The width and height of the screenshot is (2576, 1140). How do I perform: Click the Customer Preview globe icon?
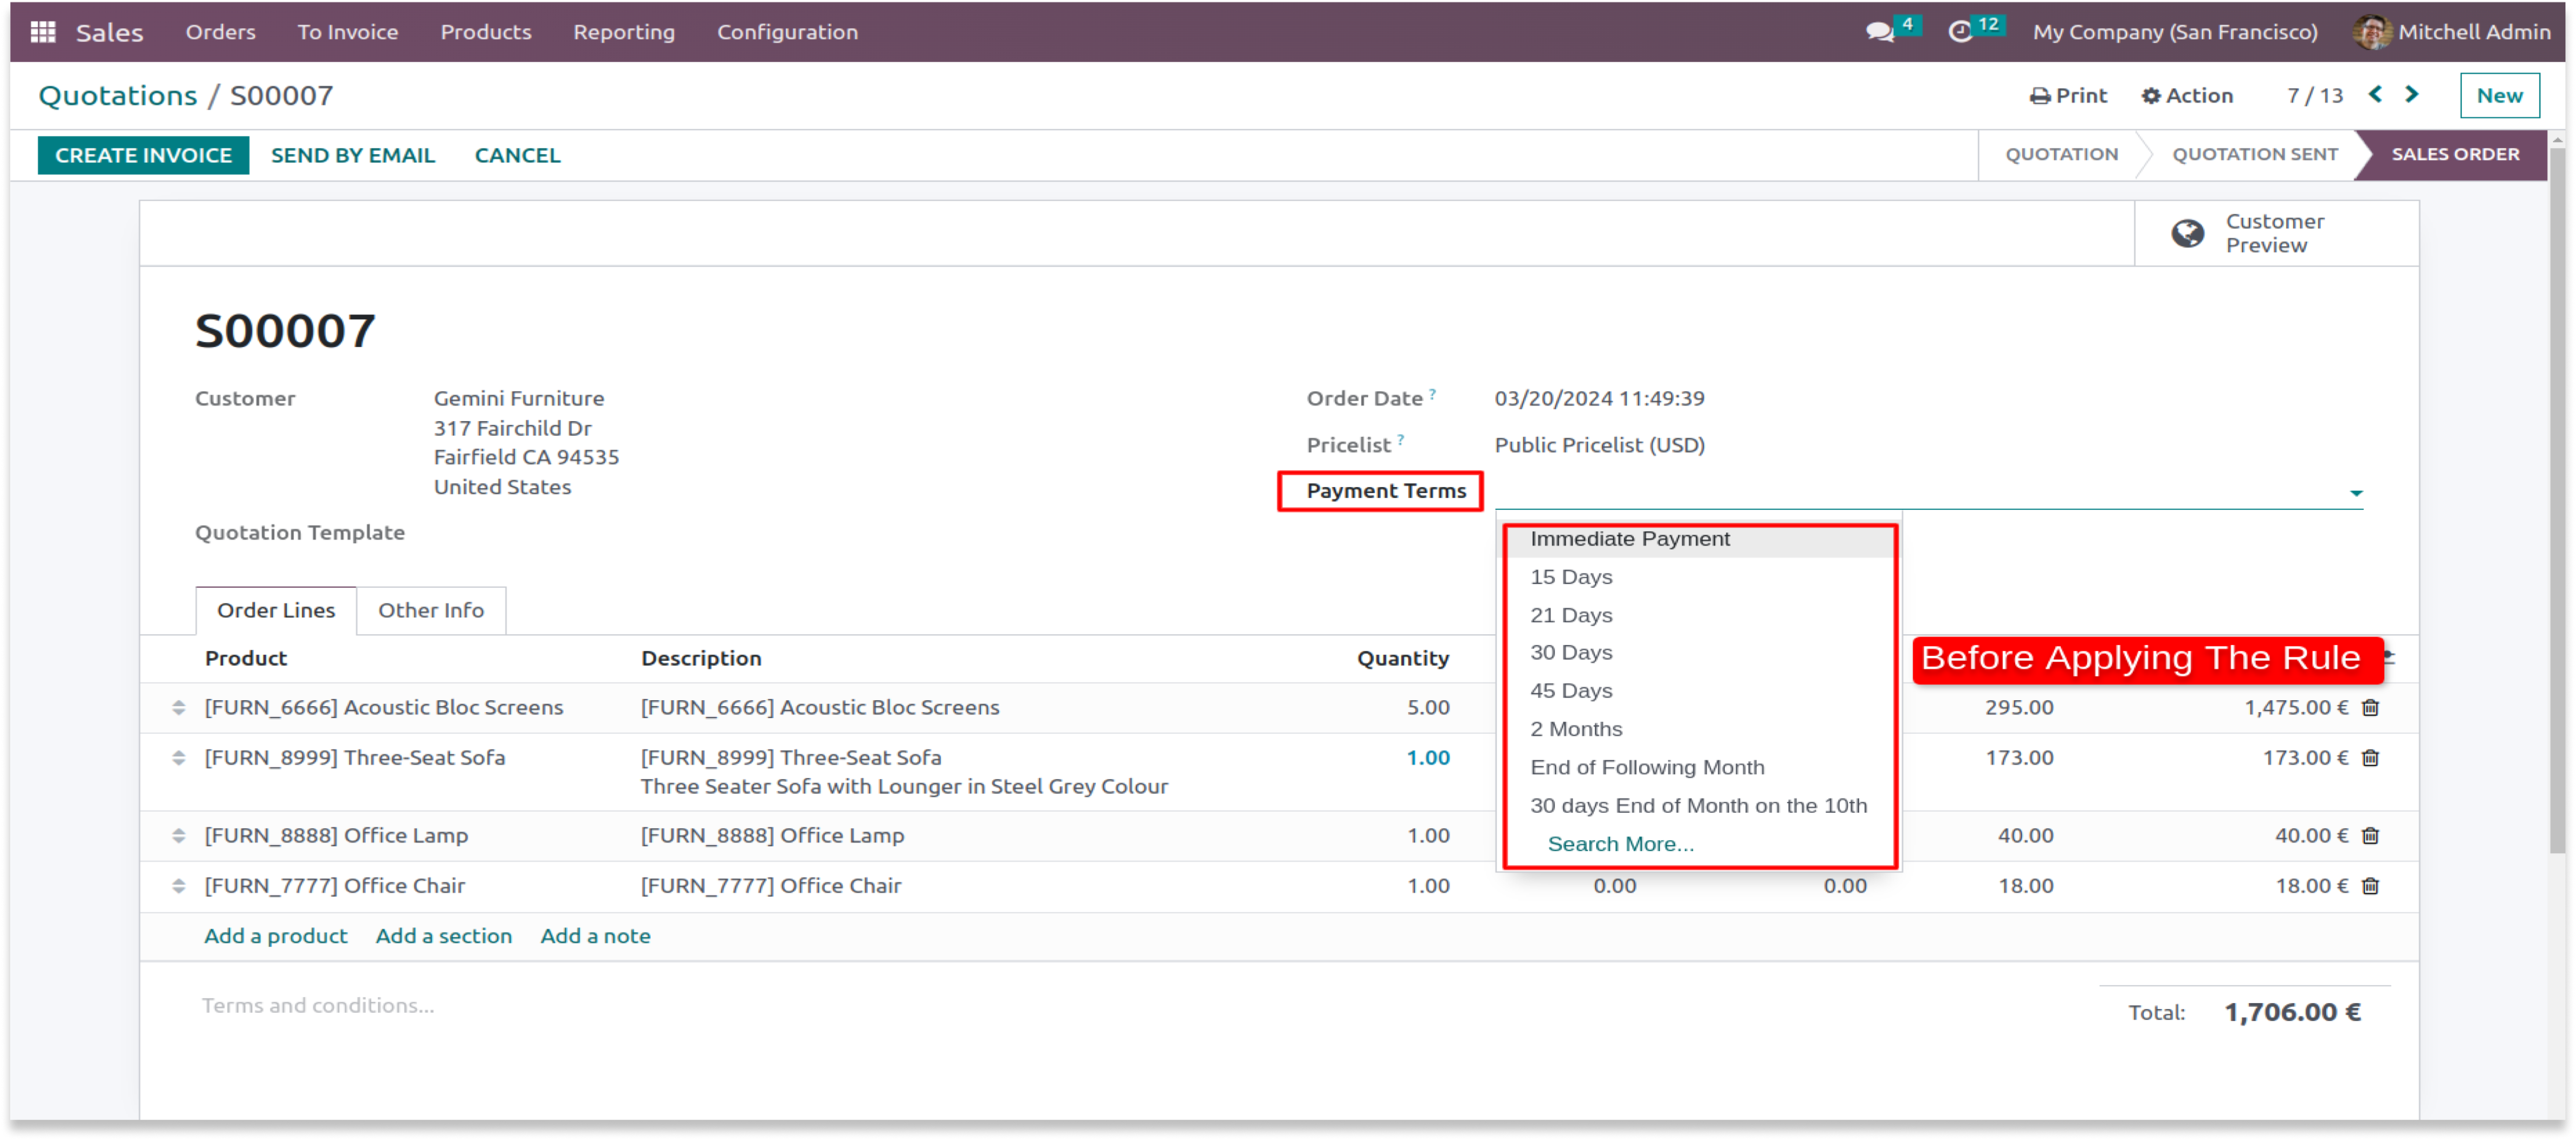(2187, 233)
